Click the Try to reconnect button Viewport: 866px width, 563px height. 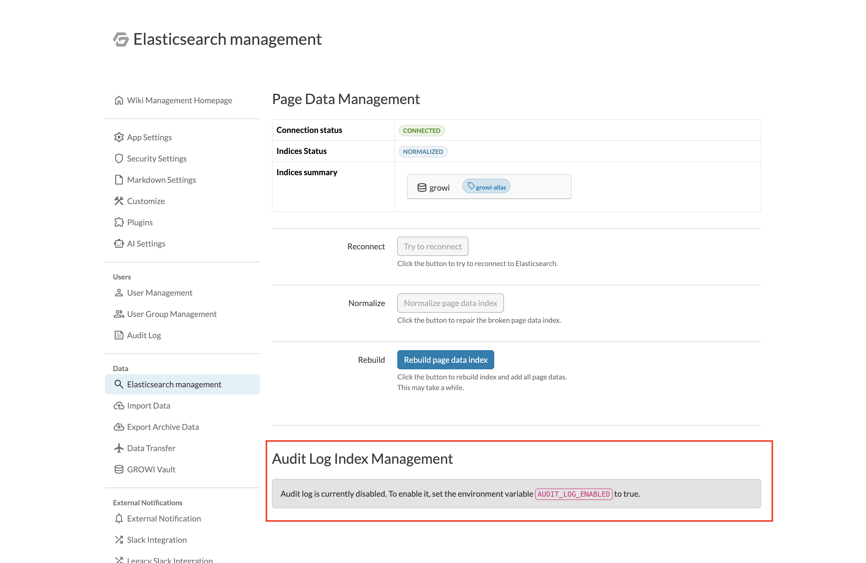click(433, 246)
